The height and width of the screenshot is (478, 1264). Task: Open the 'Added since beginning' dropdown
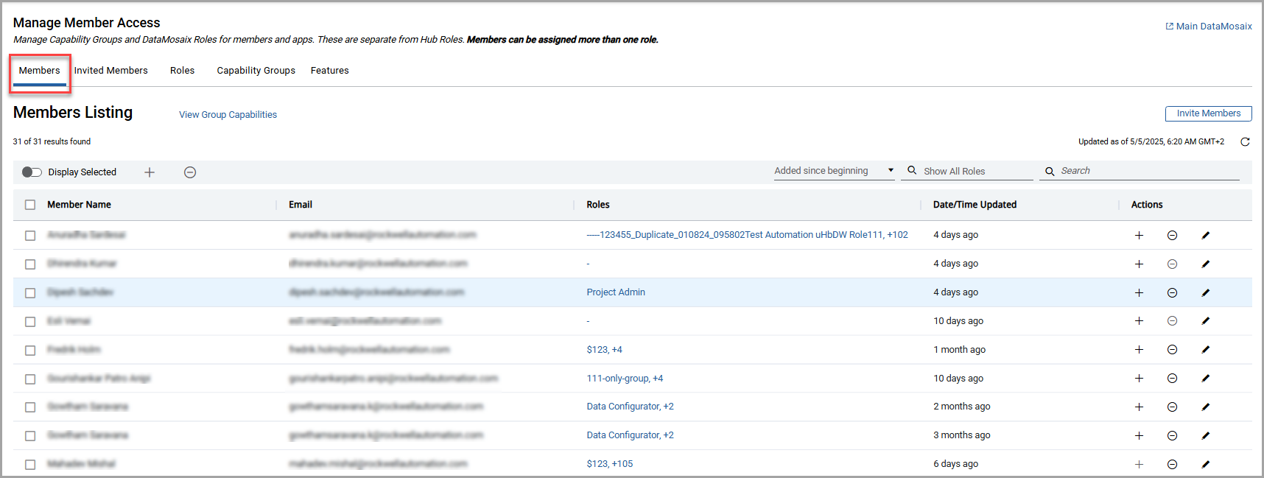pos(833,171)
